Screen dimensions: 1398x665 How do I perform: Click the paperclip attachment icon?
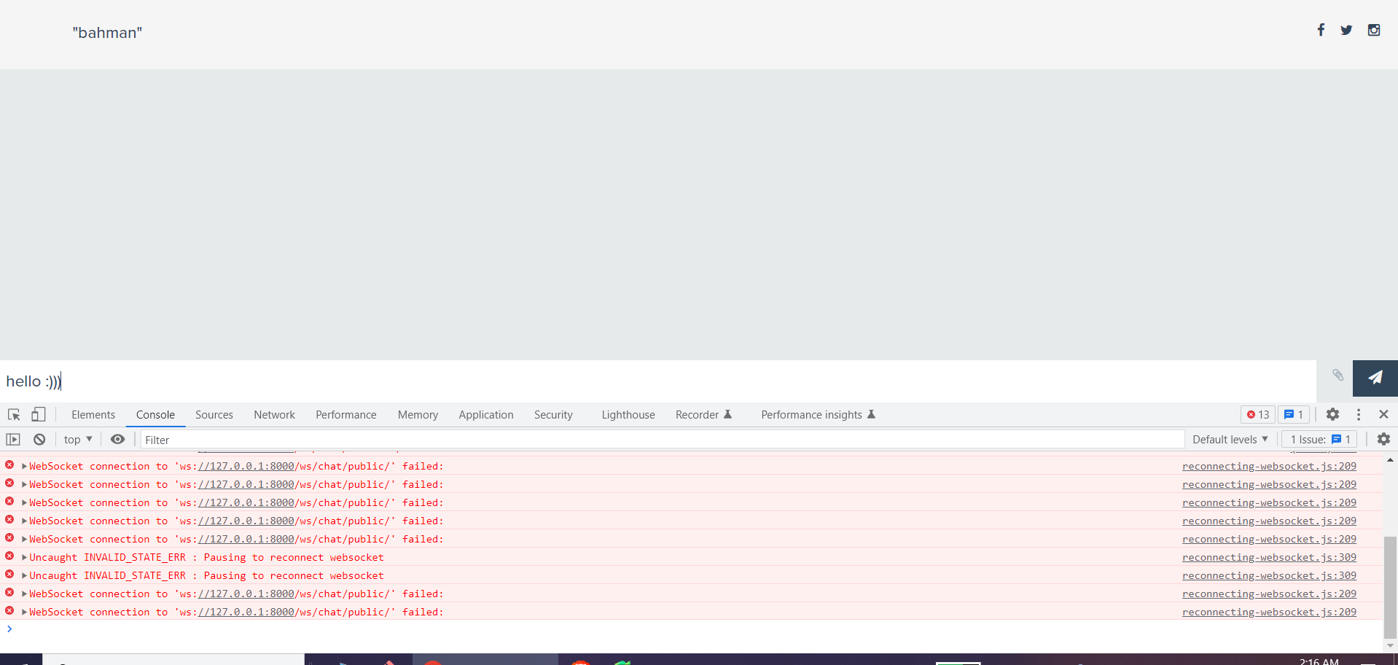pyautogui.click(x=1338, y=375)
